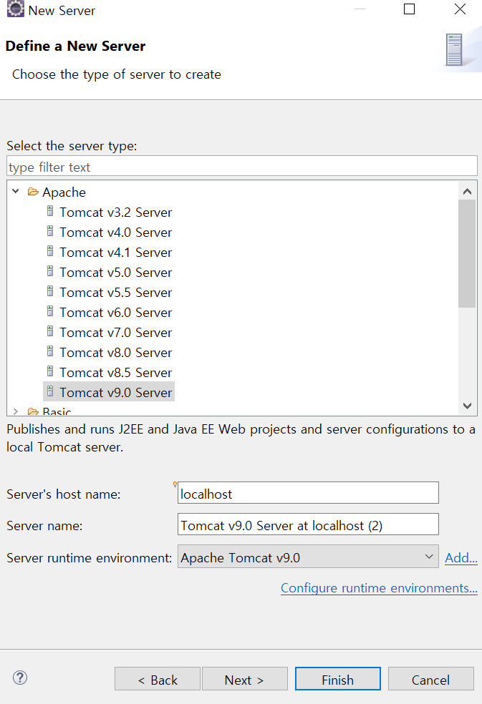
Task: Focus the type filter text field
Action: (x=242, y=166)
